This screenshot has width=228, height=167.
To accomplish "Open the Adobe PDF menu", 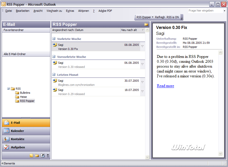I will click(105, 11).
